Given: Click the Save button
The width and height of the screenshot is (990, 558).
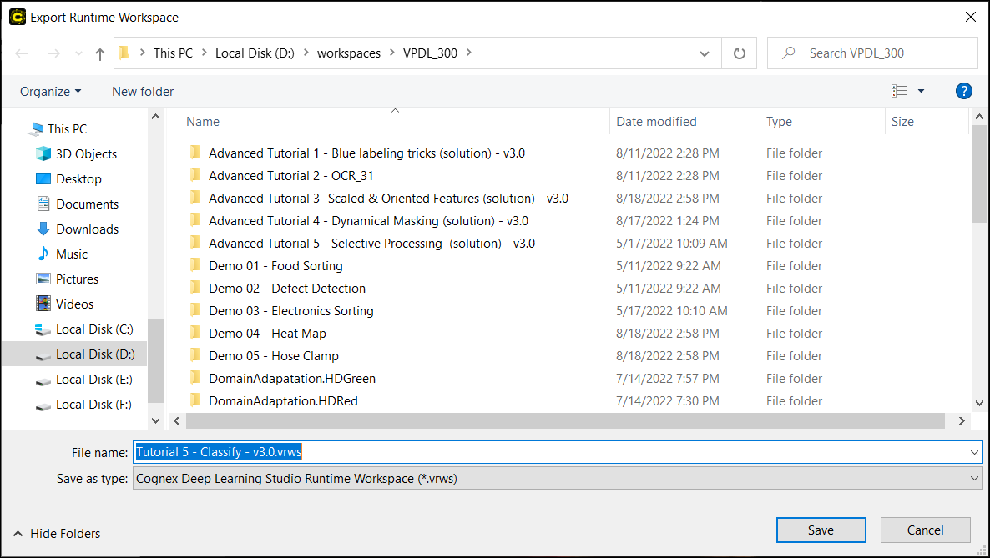Looking at the screenshot, I should [x=821, y=530].
